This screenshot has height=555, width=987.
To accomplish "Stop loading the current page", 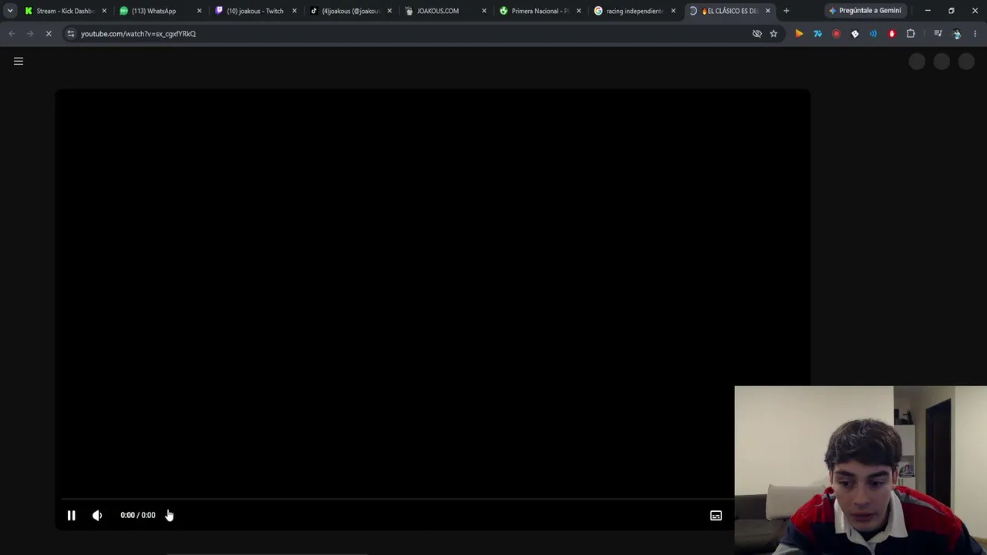I will click(x=49, y=34).
